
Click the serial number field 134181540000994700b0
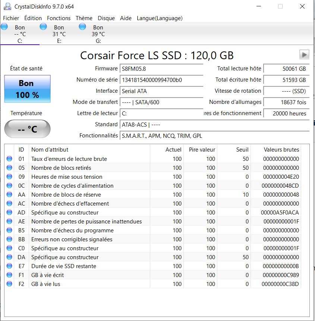(x=161, y=80)
